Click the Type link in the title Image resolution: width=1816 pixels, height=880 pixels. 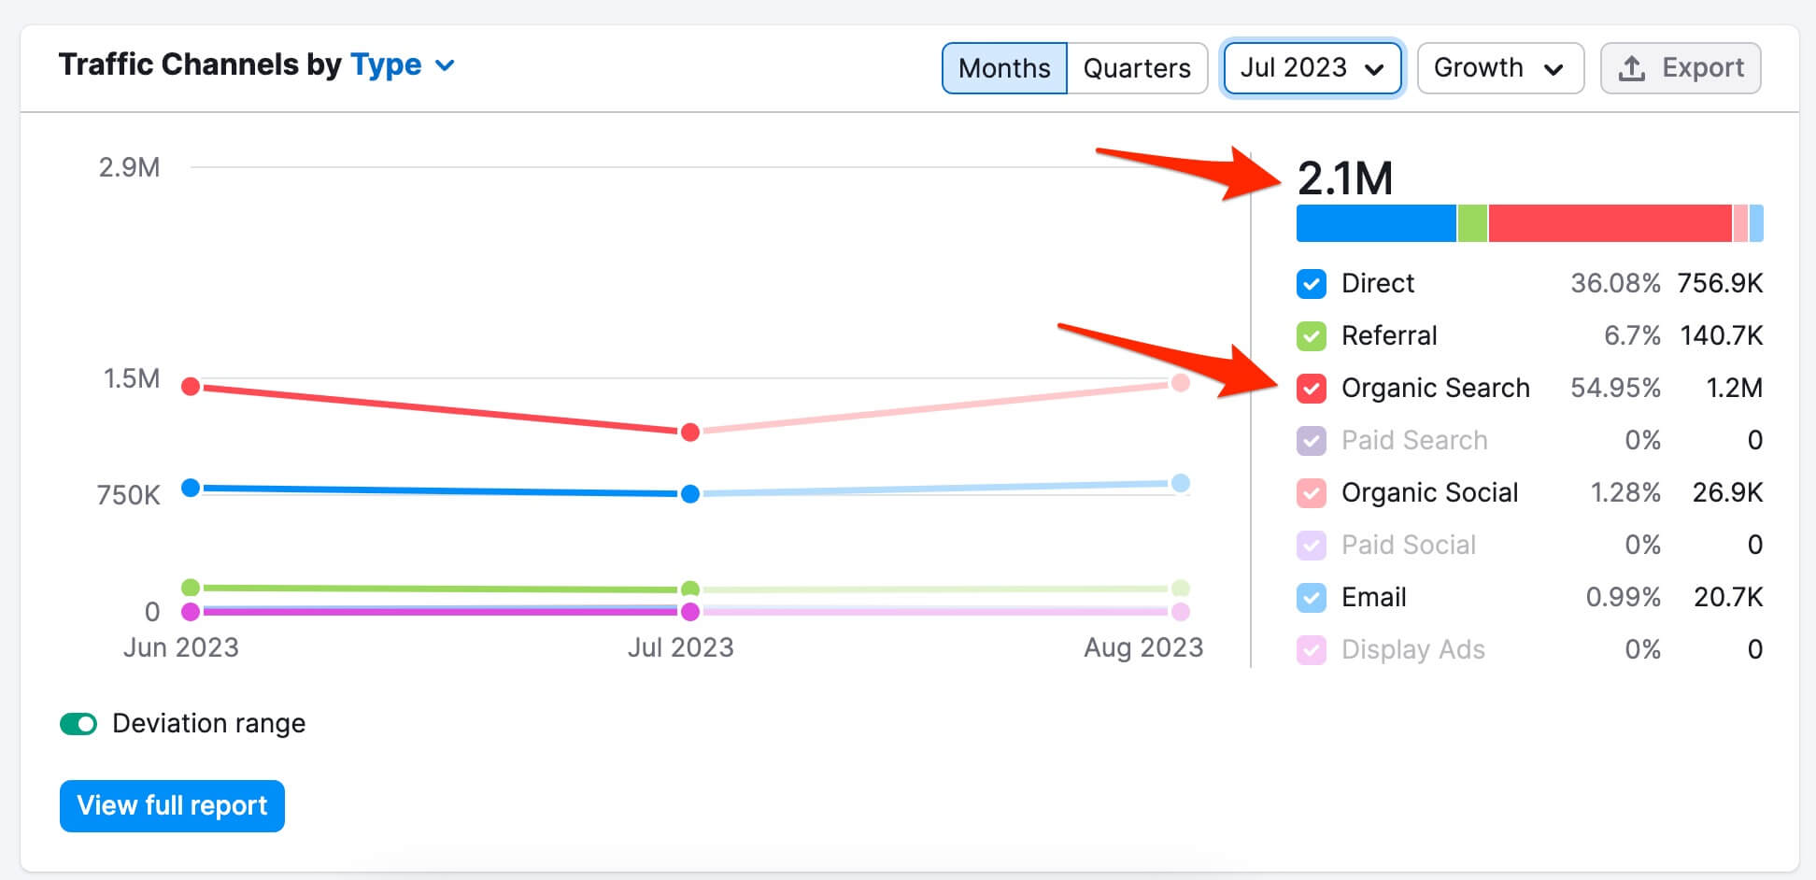pos(386,65)
